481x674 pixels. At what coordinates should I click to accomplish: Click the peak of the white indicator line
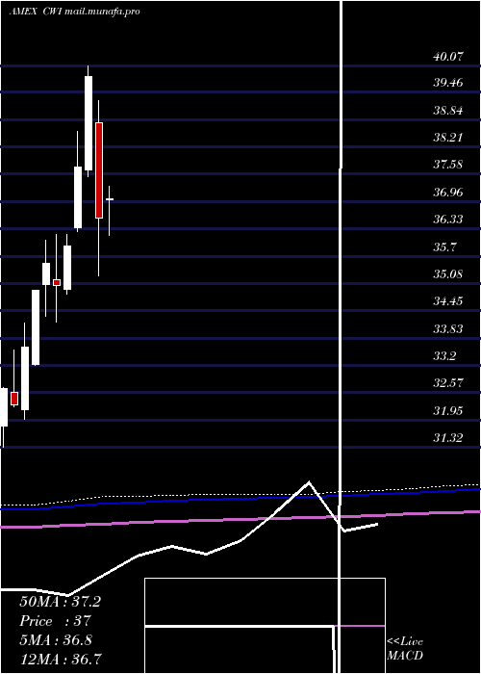pos(309,481)
